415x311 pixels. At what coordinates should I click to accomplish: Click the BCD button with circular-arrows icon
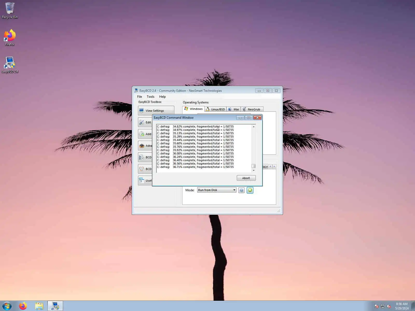point(145,169)
